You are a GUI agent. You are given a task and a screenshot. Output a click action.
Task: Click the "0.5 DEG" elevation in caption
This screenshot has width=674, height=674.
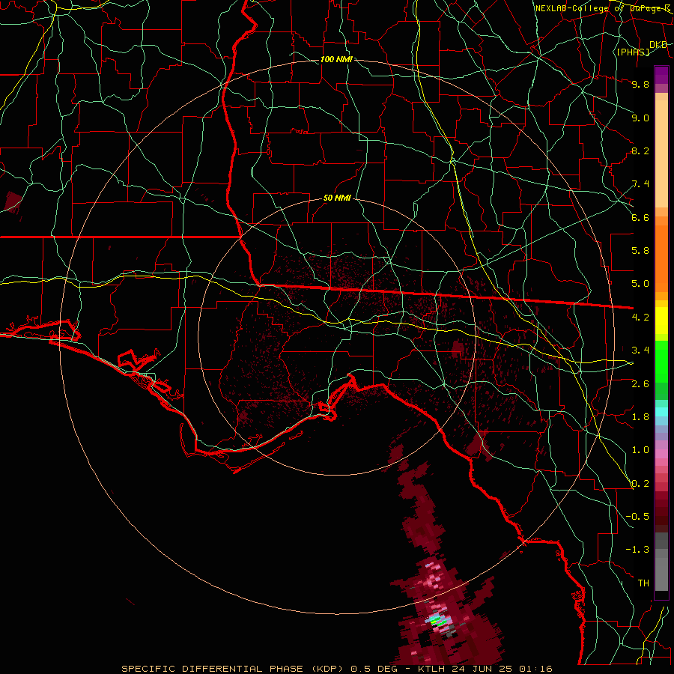point(373,669)
